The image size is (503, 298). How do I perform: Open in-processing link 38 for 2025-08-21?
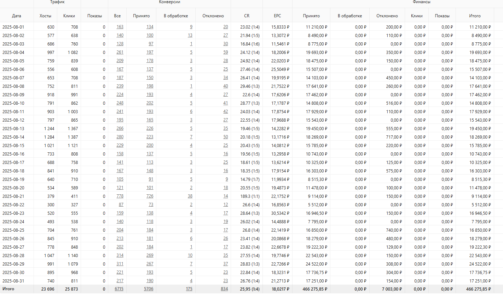(x=190, y=196)
